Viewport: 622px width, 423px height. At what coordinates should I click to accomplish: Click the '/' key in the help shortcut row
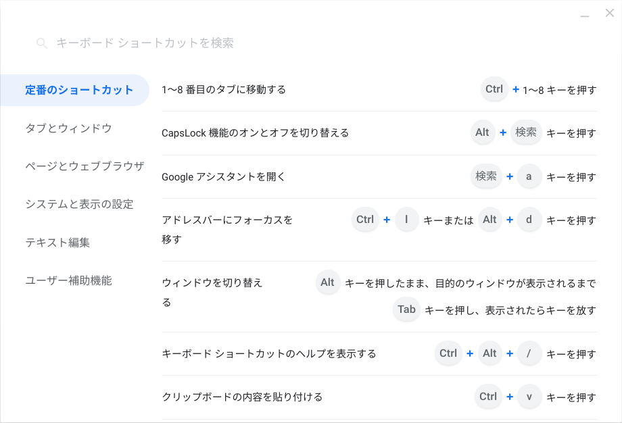pos(529,353)
